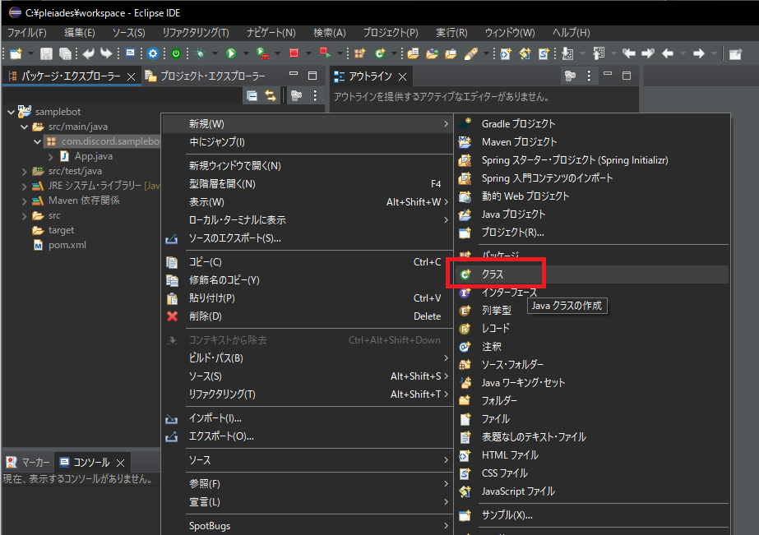Click 削除(D) in context menu

(x=307, y=316)
